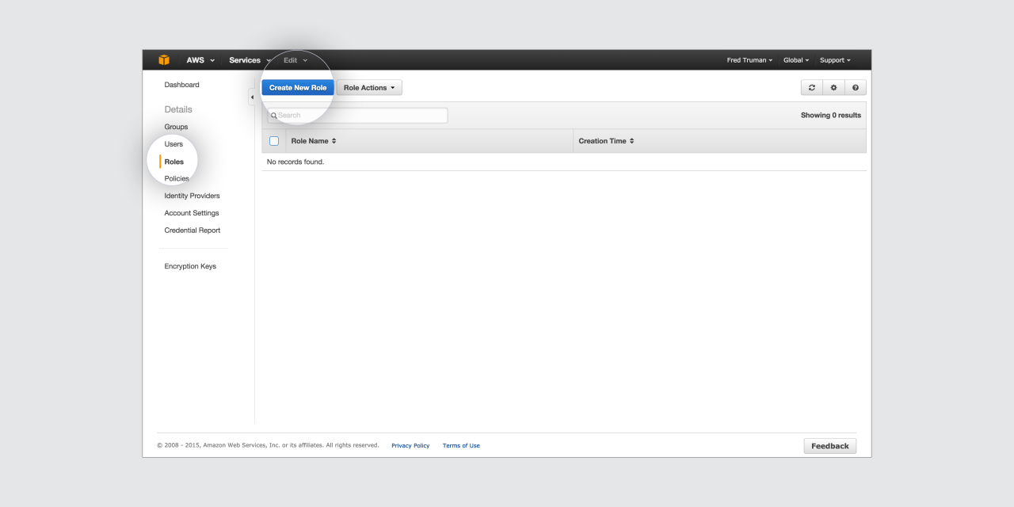Image resolution: width=1014 pixels, height=507 pixels.
Task: Sort by Creation Time arrows icon
Action: coord(631,141)
